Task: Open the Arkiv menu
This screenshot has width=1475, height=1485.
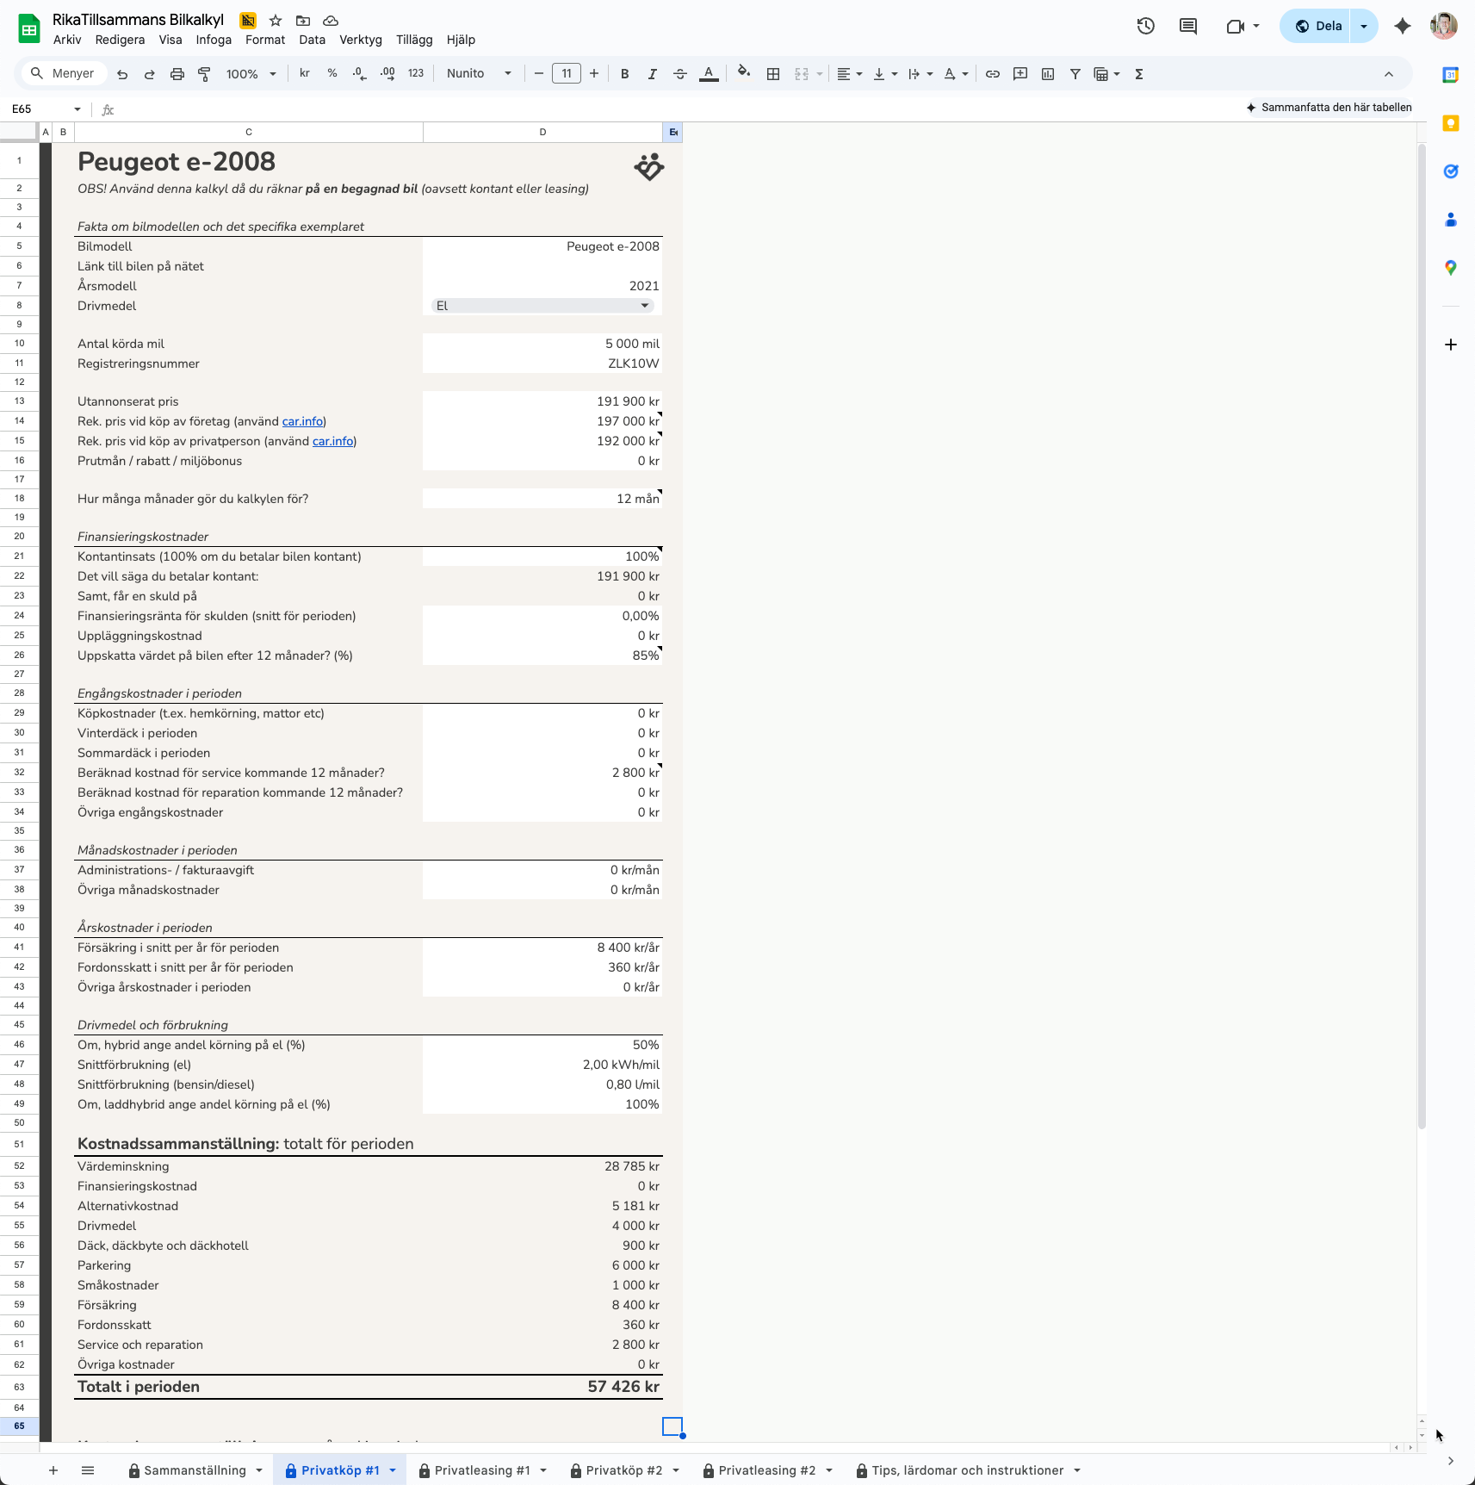Action: [x=67, y=40]
